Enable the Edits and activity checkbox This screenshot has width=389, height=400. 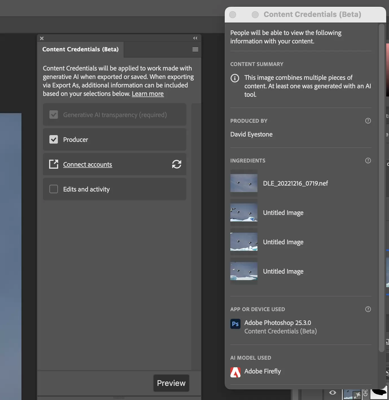[x=54, y=189]
